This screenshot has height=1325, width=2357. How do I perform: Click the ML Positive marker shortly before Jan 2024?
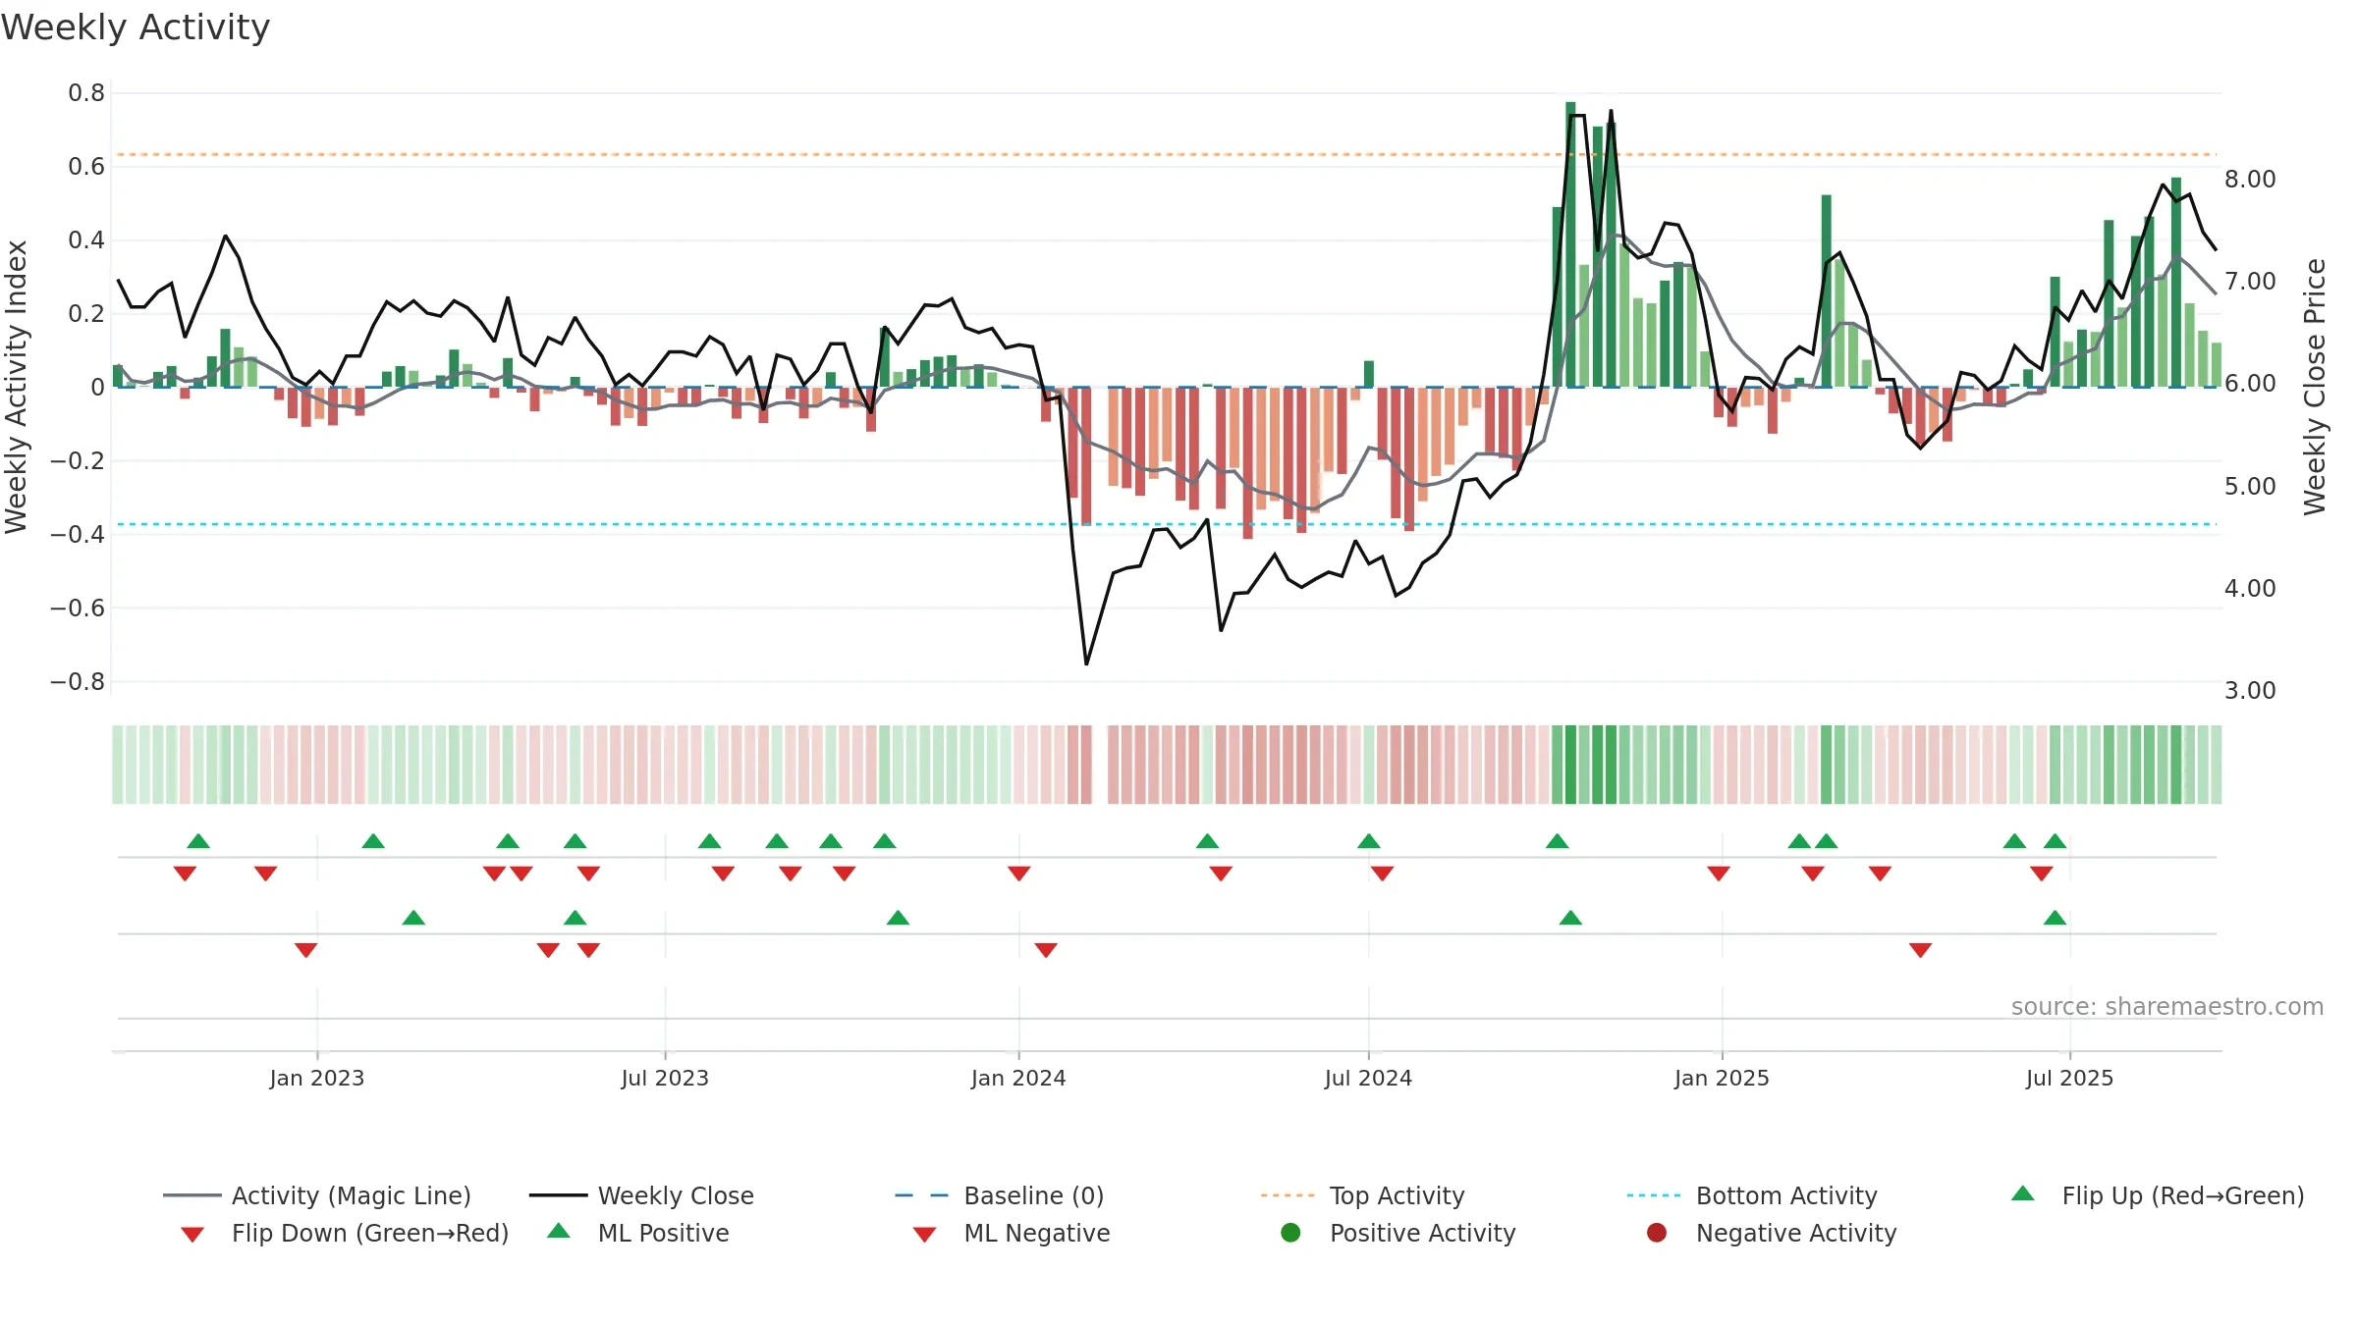click(x=898, y=918)
